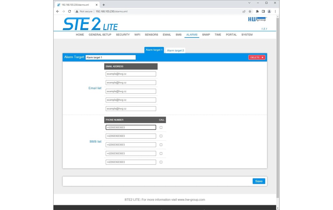Image resolution: width=333 pixels, height=210 pixels.
Task: Expand the tab search chevron in title bar
Action: (x=249, y=3)
